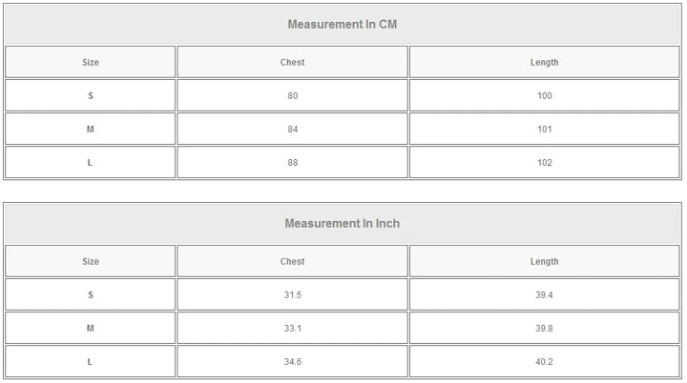Click the length value 101 cell
This screenshot has width=687, height=383.
[544, 130]
